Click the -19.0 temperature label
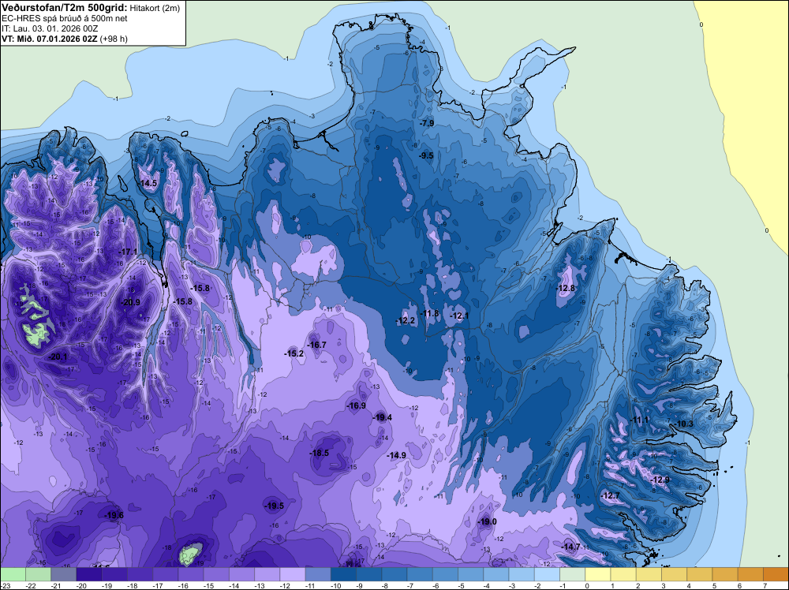This screenshot has width=789, height=590. point(487,521)
